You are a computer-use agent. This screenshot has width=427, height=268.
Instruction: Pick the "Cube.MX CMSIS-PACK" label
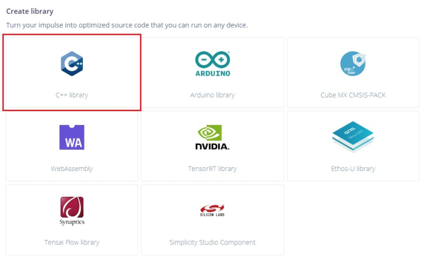pyautogui.click(x=353, y=95)
